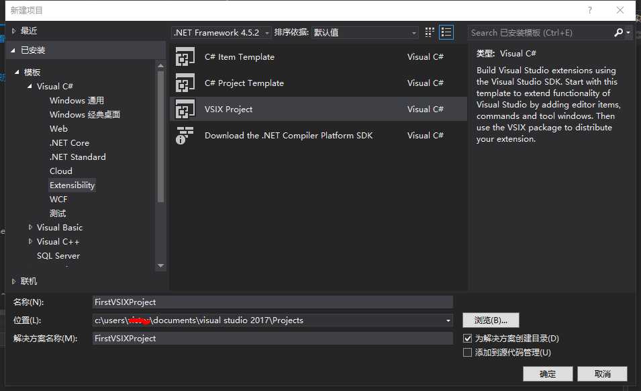
Task: Expand the Visual C++ tree node
Action: 30,242
